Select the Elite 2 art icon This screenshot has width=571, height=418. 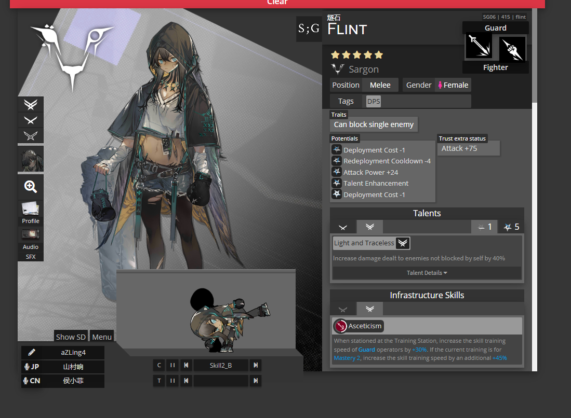point(31,105)
